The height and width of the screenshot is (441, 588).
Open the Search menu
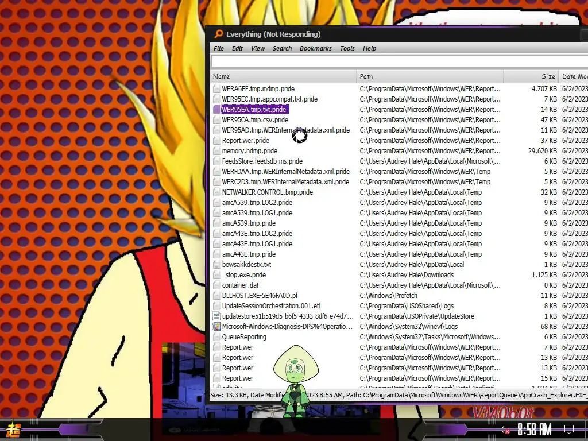click(x=282, y=48)
